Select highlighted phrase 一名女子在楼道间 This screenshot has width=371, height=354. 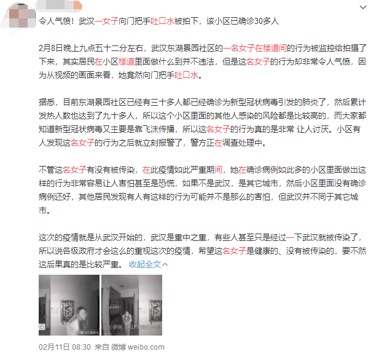pyautogui.click(x=254, y=48)
